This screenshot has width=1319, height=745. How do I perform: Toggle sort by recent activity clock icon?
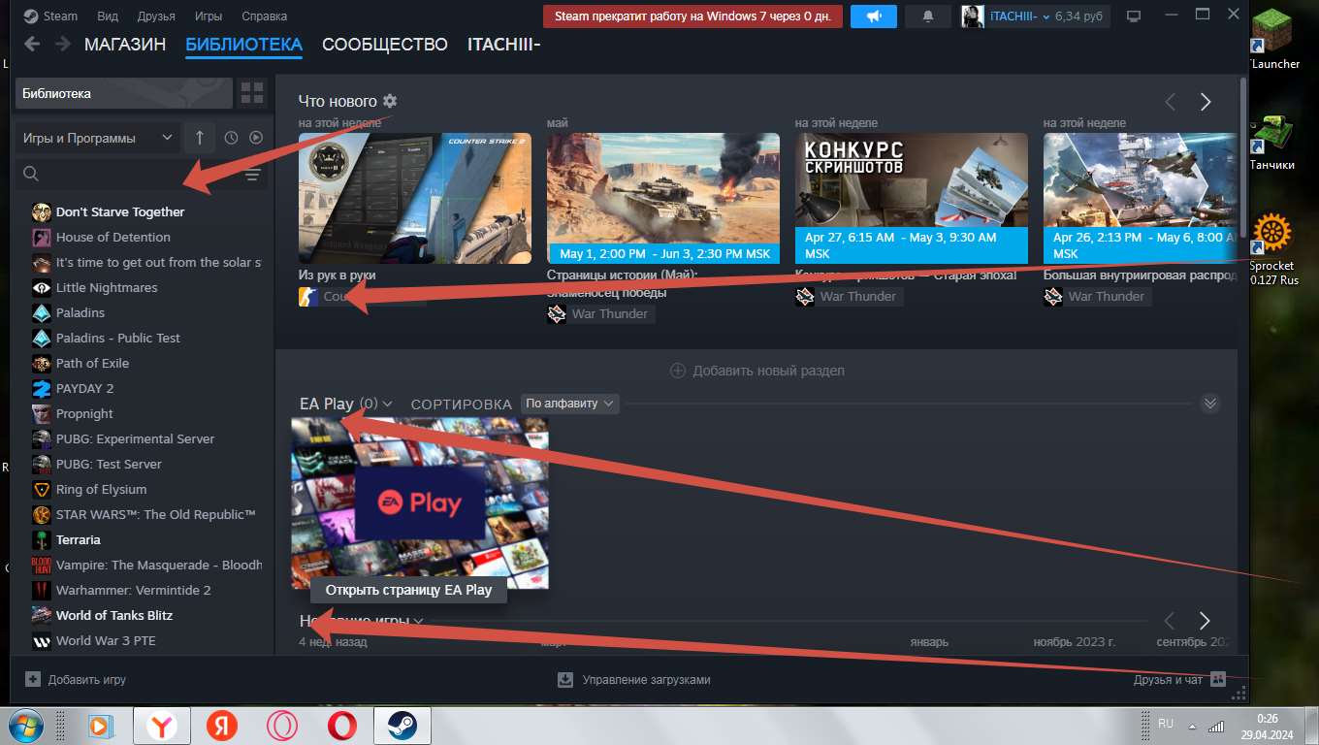point(231,138)
